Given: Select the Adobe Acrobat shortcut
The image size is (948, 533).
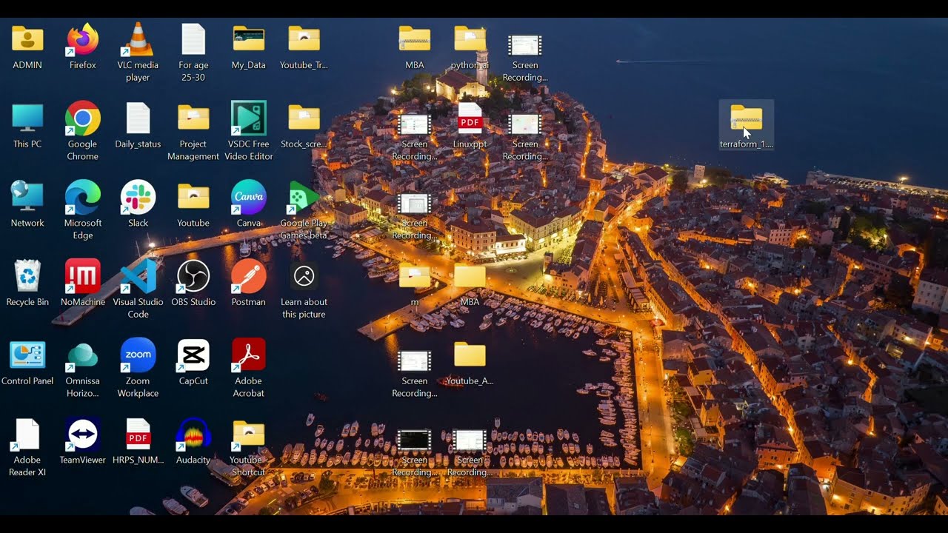Looking at the screenshot, I should coord(249,369).
